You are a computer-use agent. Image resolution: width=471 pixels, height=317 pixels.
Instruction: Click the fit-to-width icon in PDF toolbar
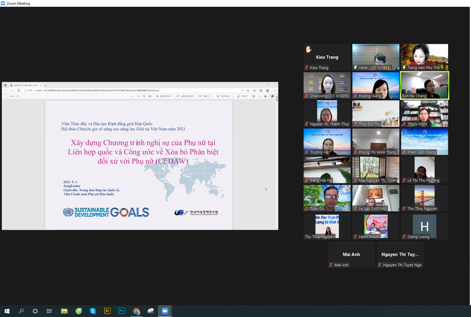click(150, 96)
